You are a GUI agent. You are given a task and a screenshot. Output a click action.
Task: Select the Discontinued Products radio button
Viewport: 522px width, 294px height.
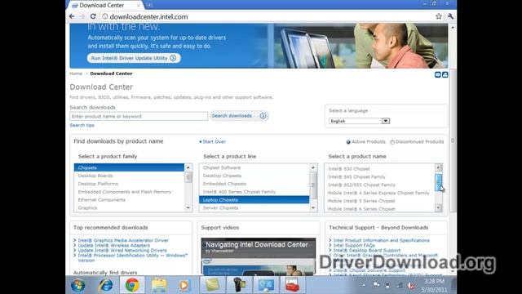pyautogui.click(x=392, y=142)
